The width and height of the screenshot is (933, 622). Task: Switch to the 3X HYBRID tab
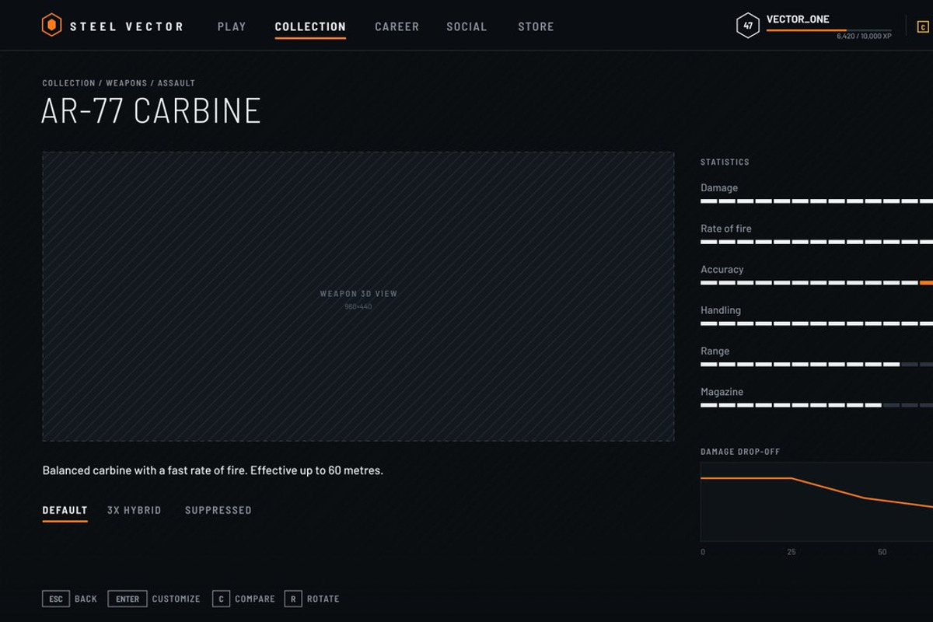click(134, 510)
